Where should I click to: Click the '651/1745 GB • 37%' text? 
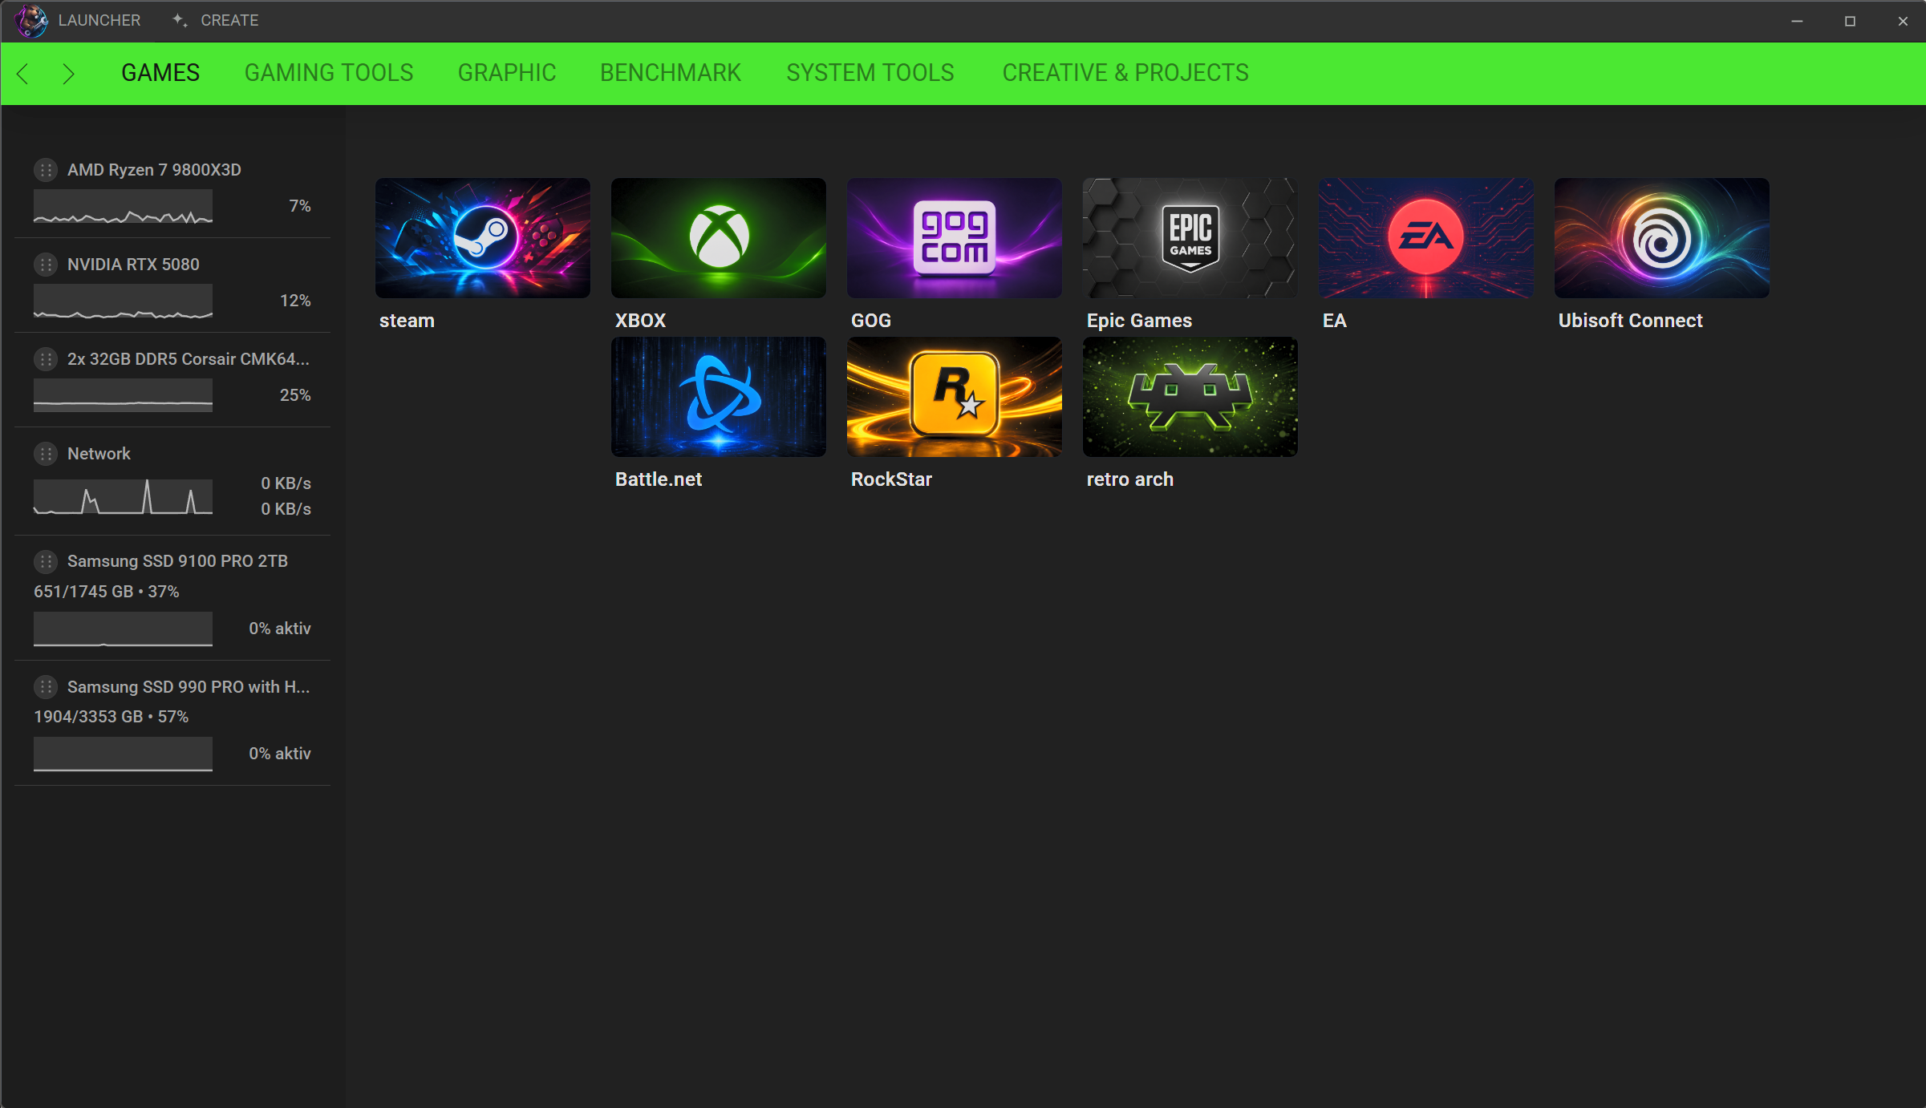(107, 592)
